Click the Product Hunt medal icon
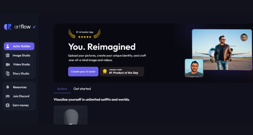Viewport: 253px width, 135px height. [x=105, y=71]
